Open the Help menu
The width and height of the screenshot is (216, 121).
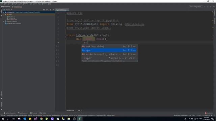pyautogui.click(x=50, y=4)
